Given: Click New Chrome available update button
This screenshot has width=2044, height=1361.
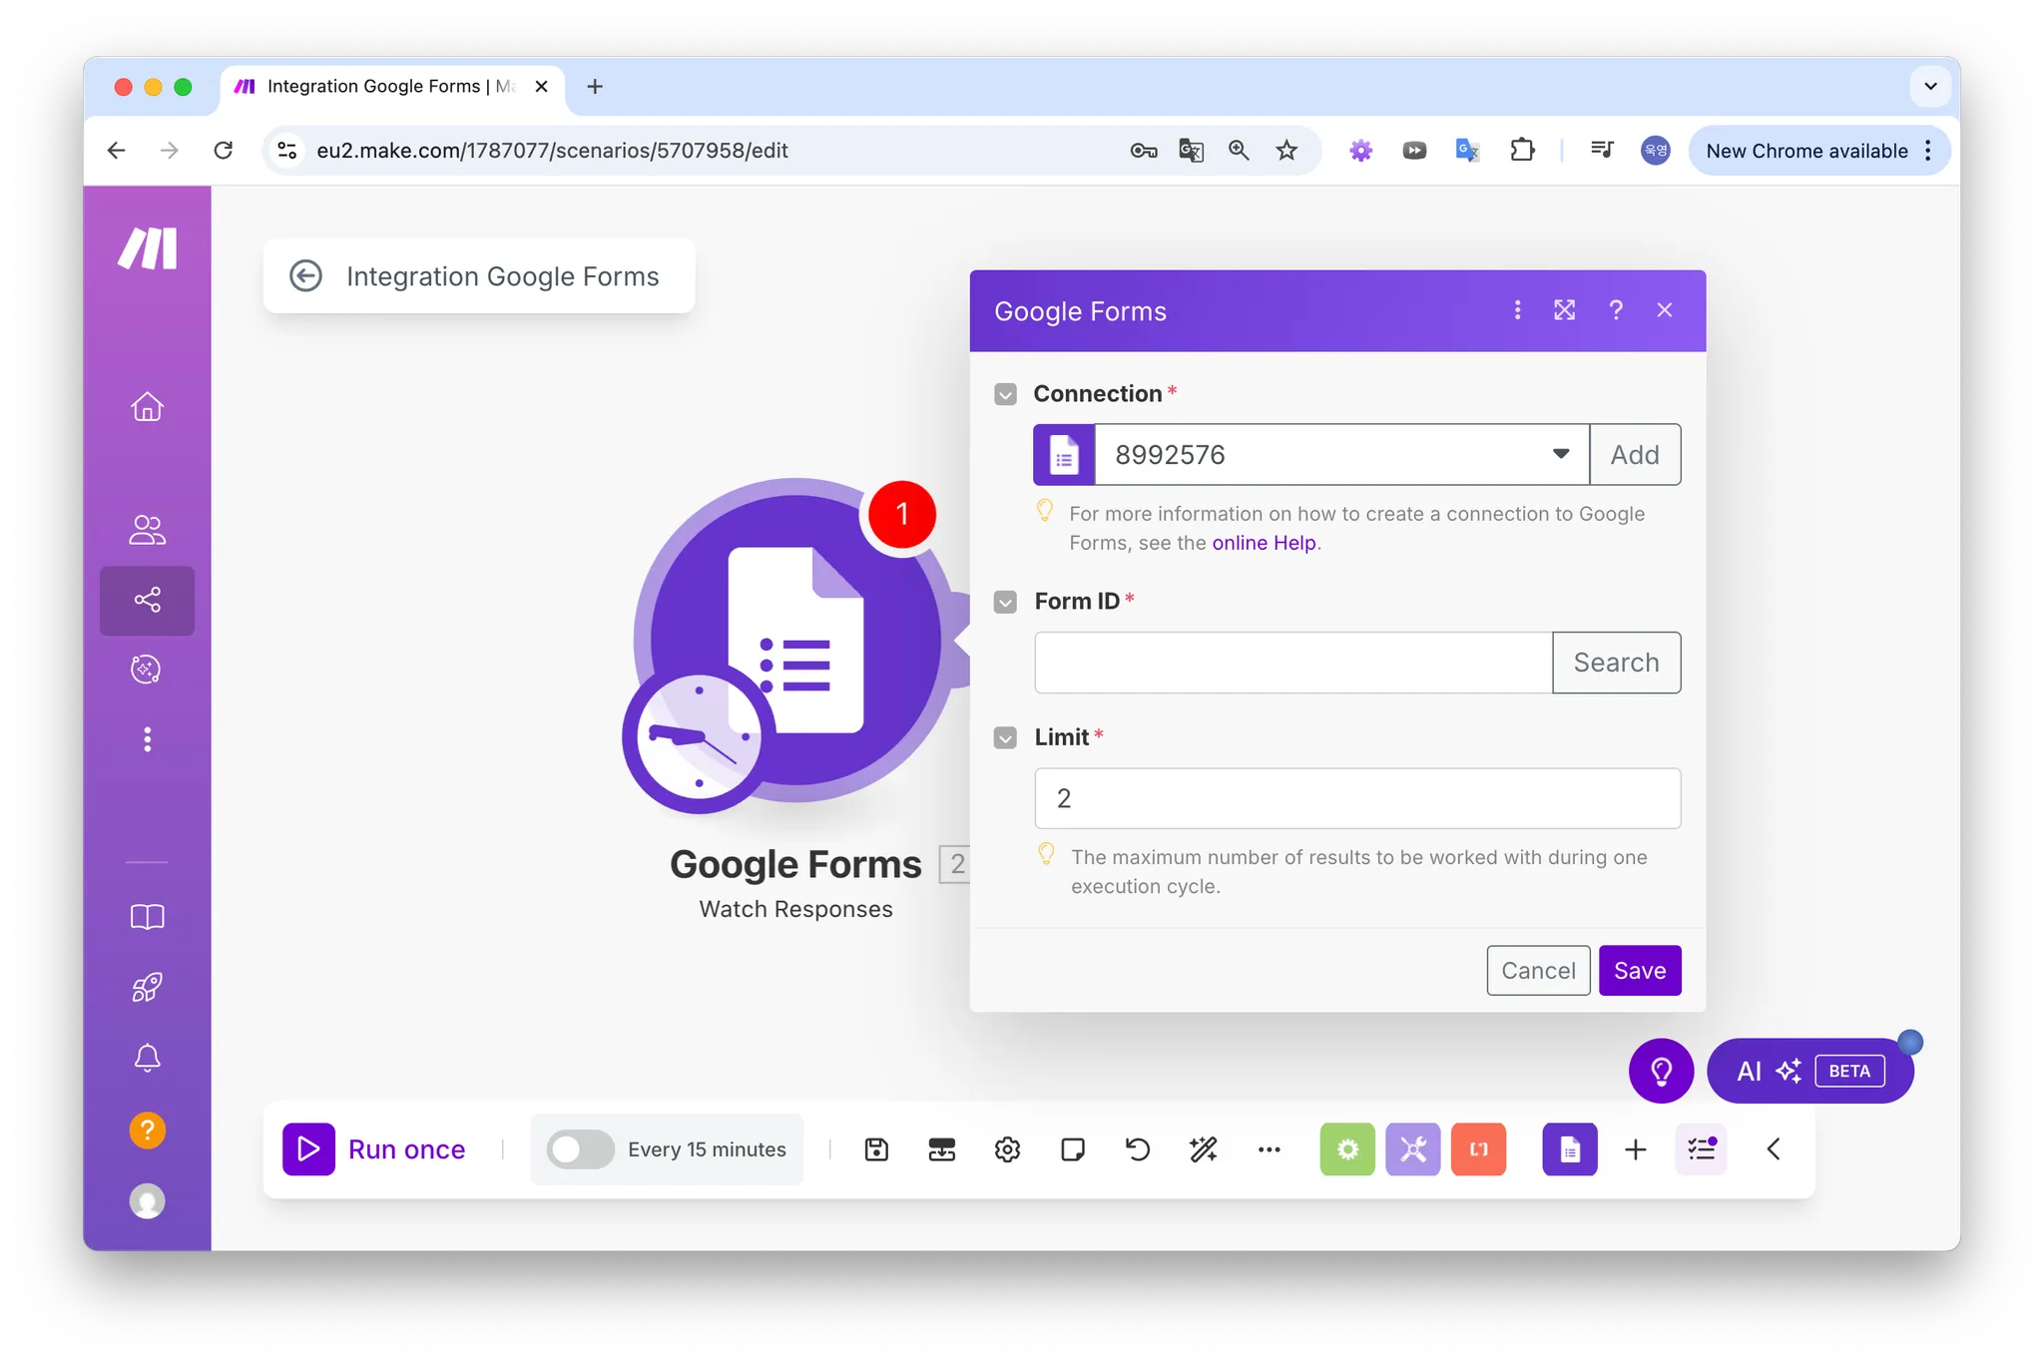Looking at the screenshot, I should click(1818, 151).
